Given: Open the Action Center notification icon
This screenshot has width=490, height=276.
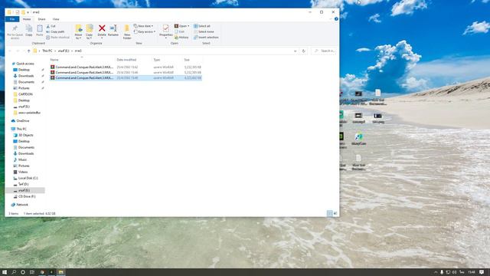Looking at the screenshot, I should click(x=482, y=272).
